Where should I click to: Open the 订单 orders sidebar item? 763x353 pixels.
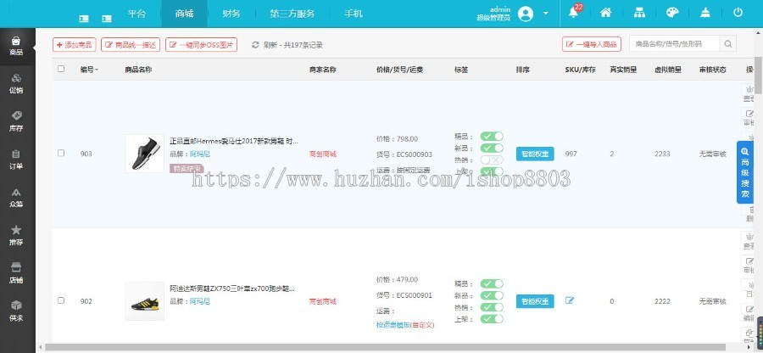[16, 160]
